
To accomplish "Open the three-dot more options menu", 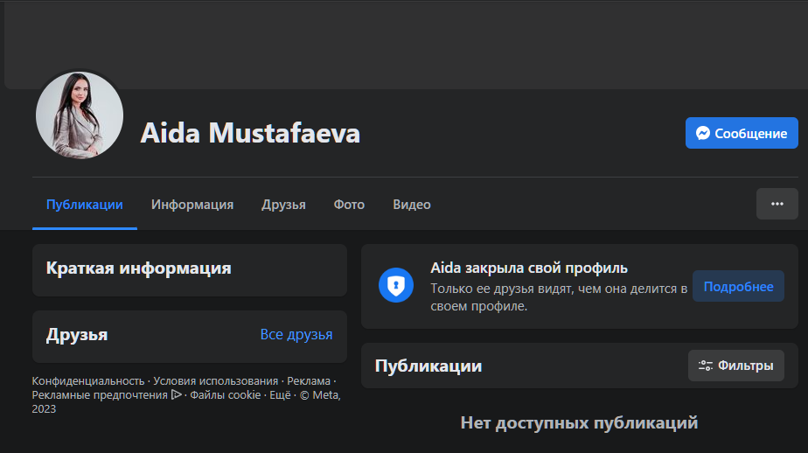I will (777, 204).
